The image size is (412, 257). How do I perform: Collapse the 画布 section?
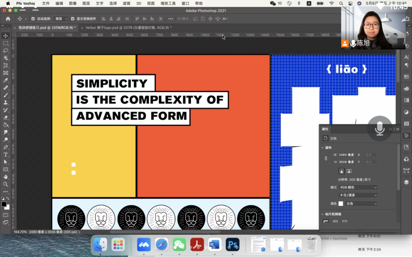click(323, 148)
